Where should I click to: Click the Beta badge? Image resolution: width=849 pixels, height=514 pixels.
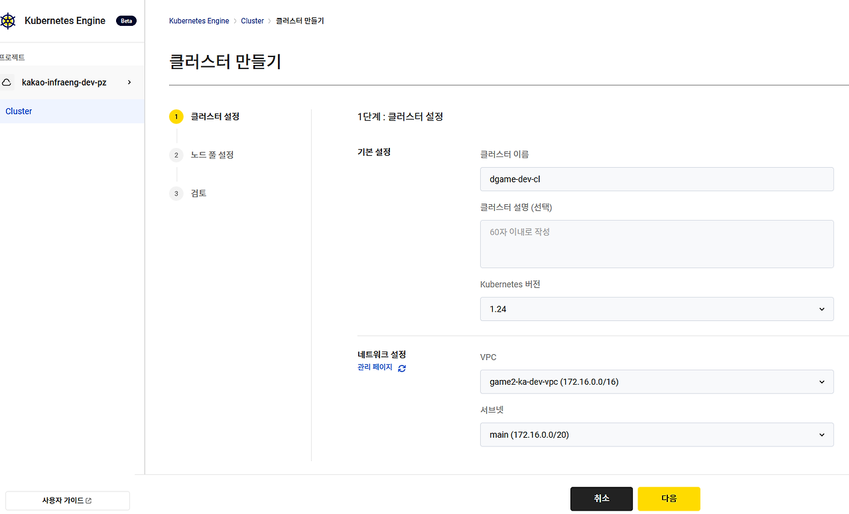tap(126, 21)
